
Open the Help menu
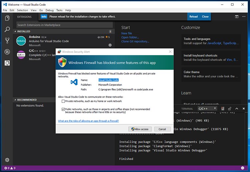pos(68,10)
